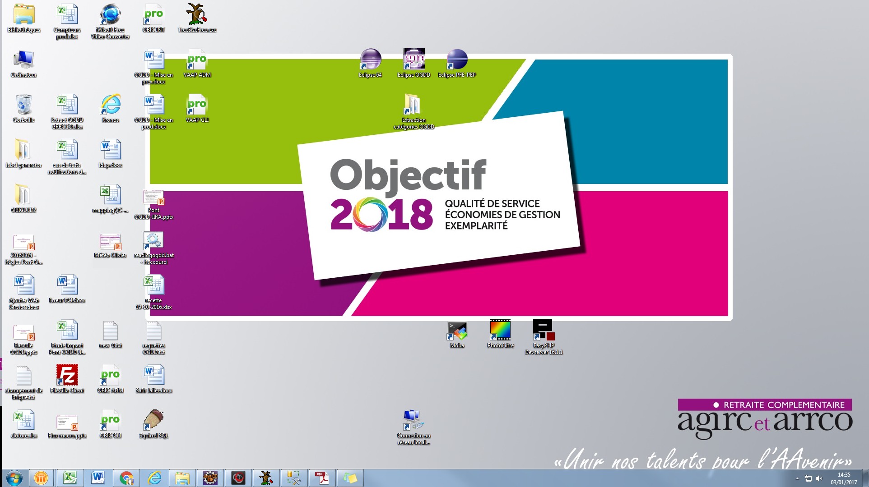Open the PDF reader from the taskbar
The image size is (869, 487).
coord(322,478)
